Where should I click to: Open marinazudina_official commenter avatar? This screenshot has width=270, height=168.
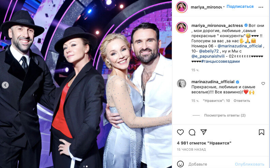tap(181, 83)
